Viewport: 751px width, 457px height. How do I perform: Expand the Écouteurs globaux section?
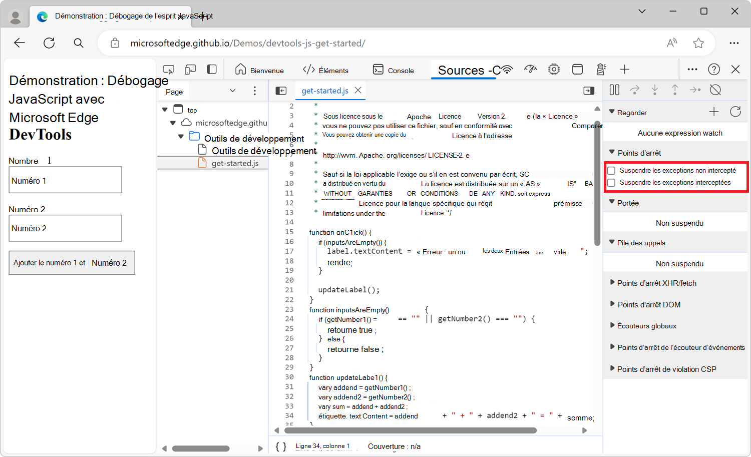point(612,325)
